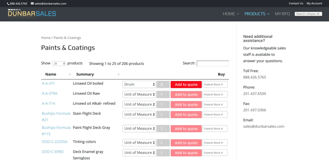Open A-A-379A product link
The height and width of the screenshot is (160, 329).
(x=49, y=93)
